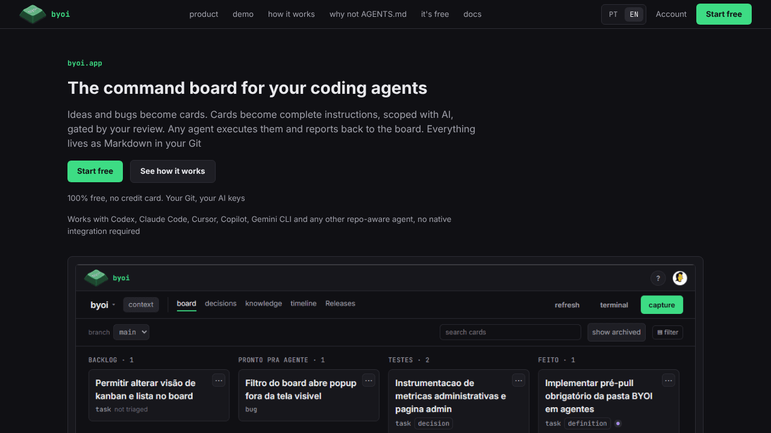Open options for 'Instrumentacao de metricas' card
The height and width of the screenshot is (433, 771).
coord(519,380)
